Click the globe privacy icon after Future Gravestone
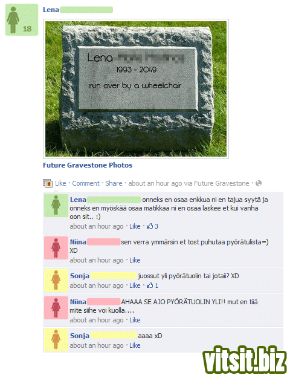 [259, 183]
